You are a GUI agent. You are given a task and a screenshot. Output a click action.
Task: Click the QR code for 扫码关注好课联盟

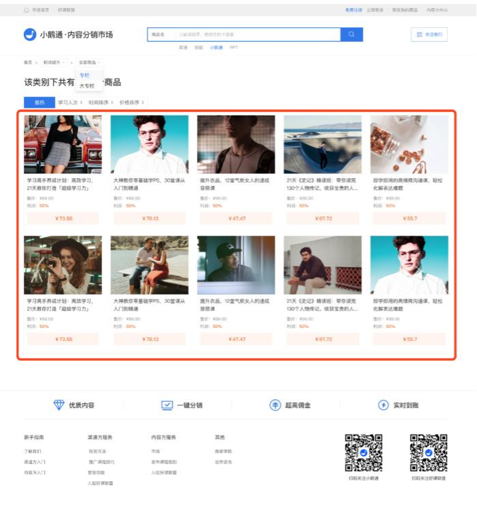428,453
